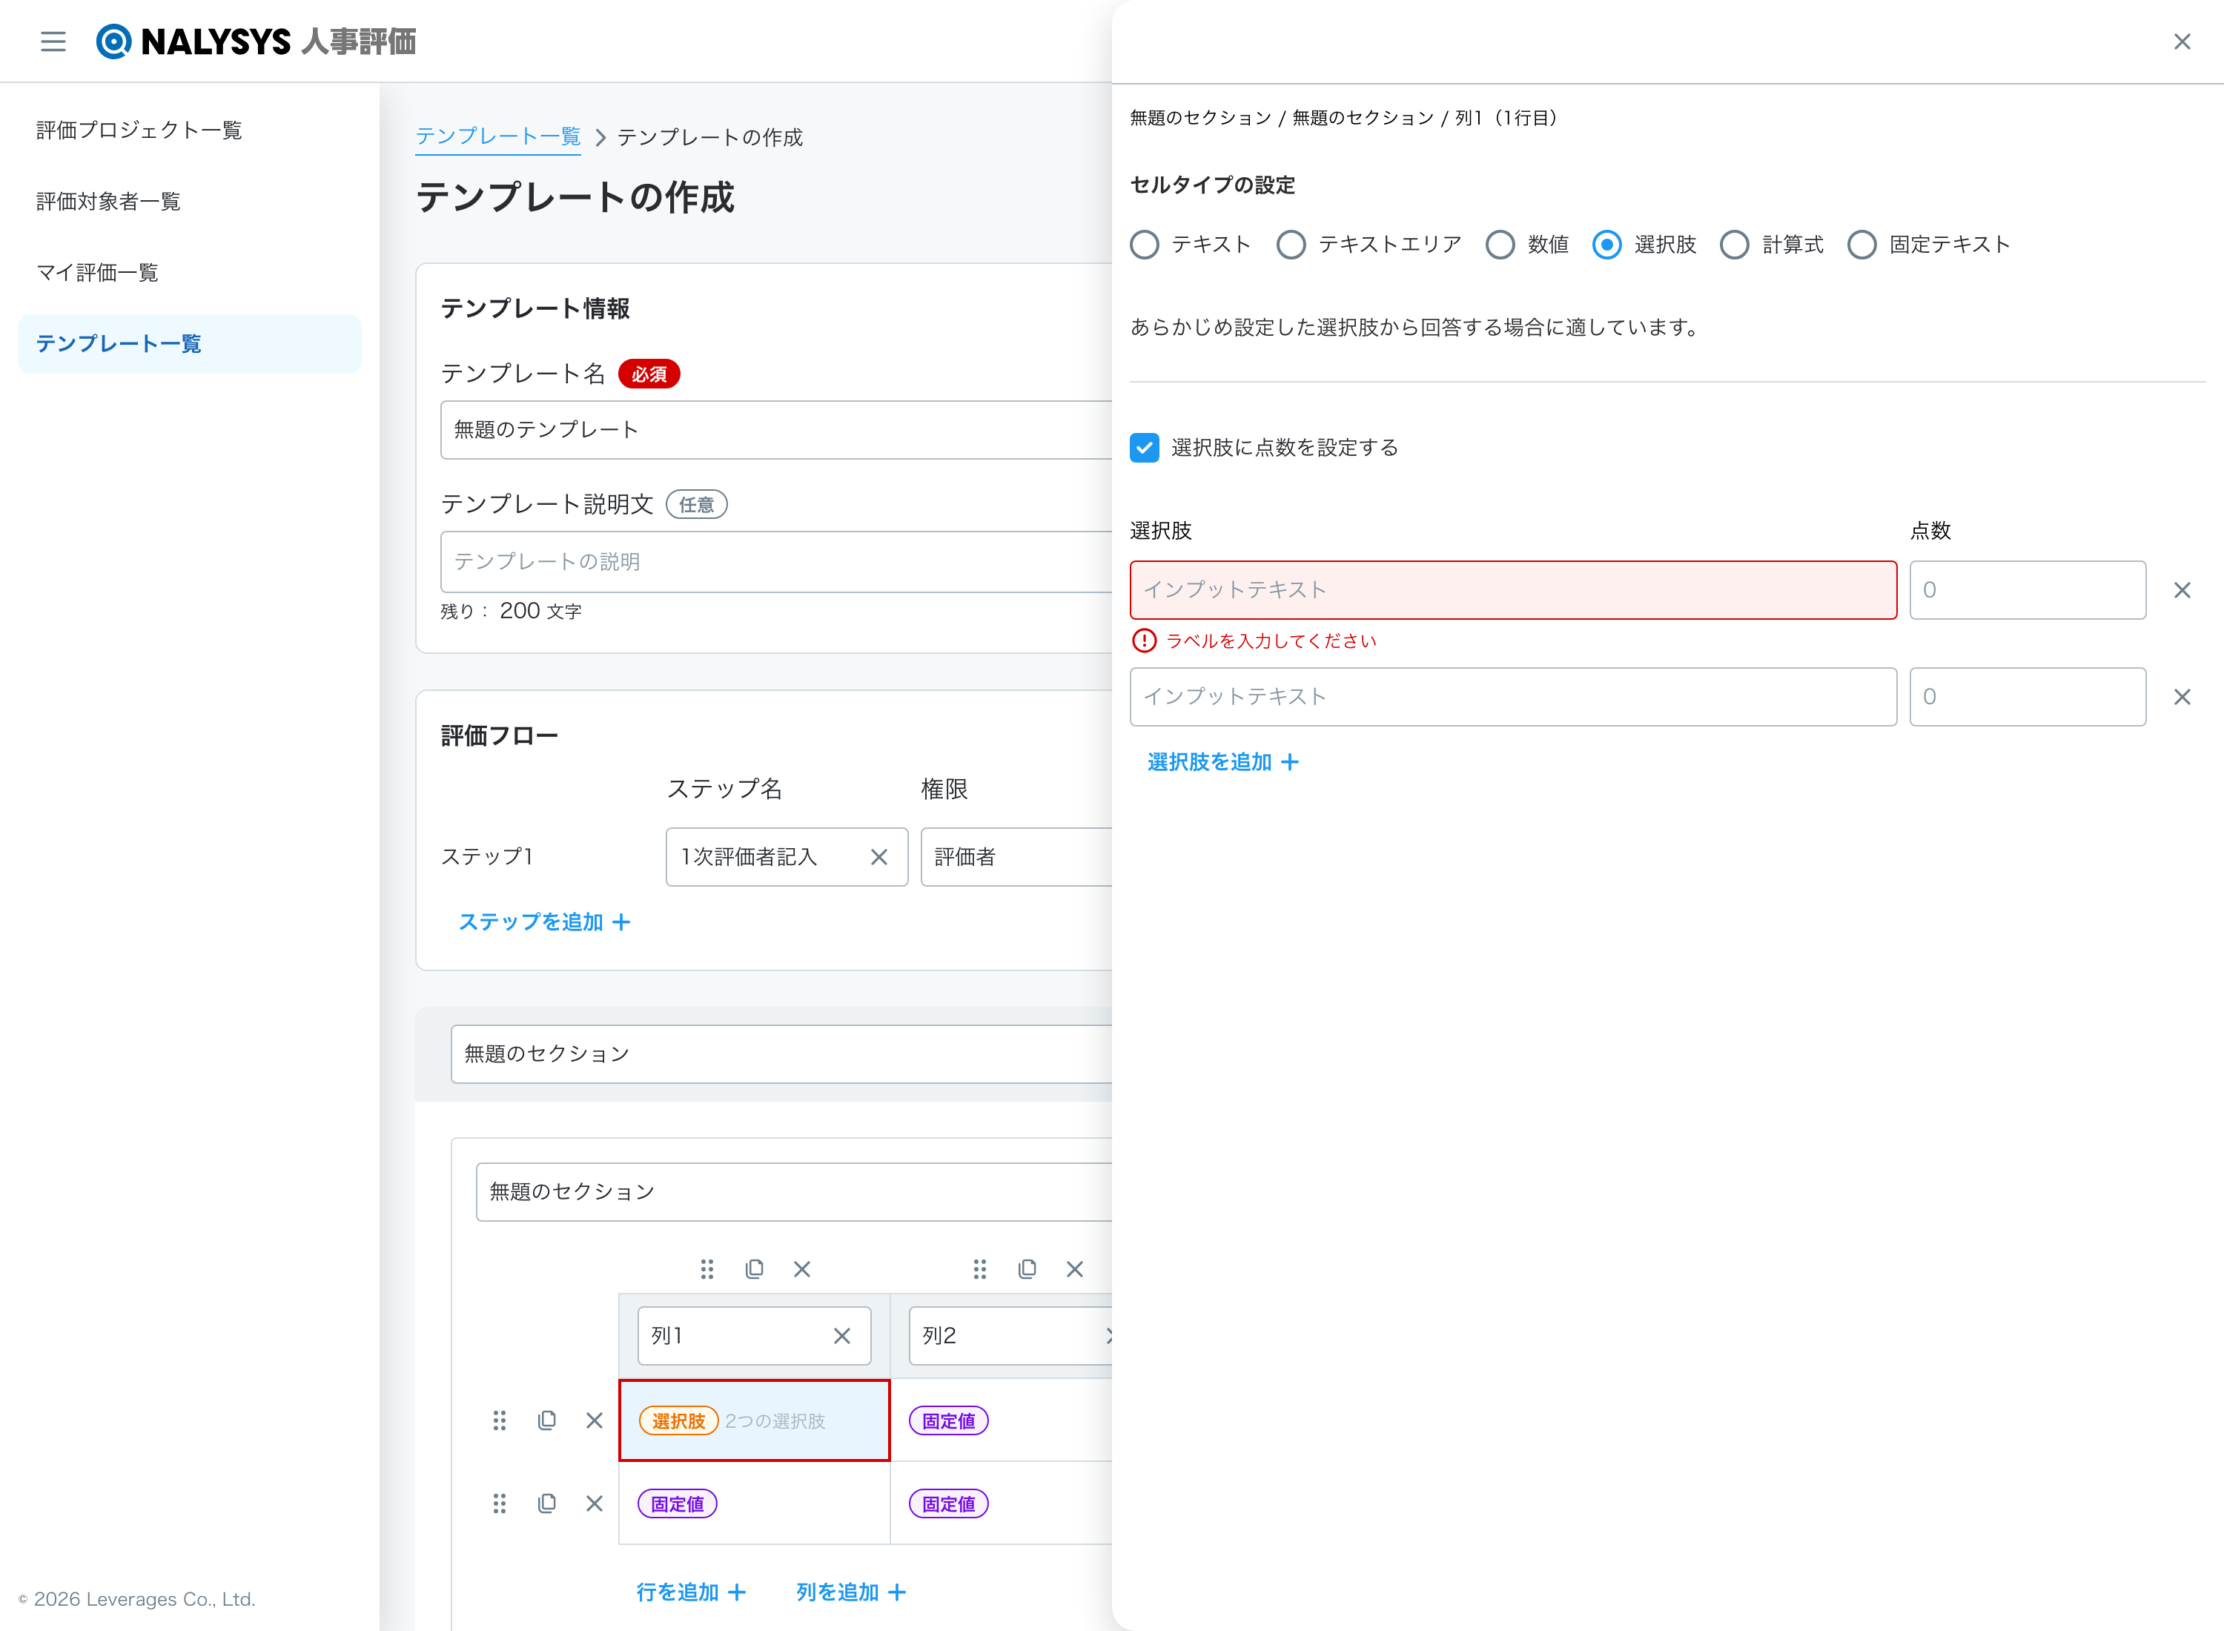This screenshot has width=2224, height=1631.
Task: Select the 選択肢 cell with 2つの選択肢
Action: (x=754, y=1420)
